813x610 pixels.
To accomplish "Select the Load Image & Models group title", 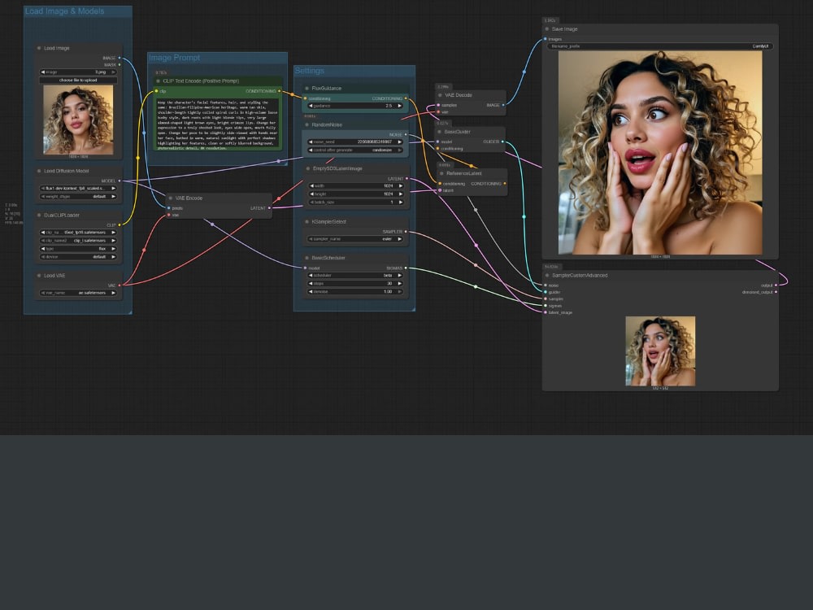I will (65, 11).
